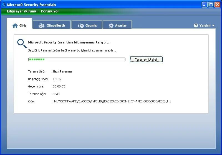Expand the Yardım dropdown arrow
The image size is (222, 155).
click(213, 26)
